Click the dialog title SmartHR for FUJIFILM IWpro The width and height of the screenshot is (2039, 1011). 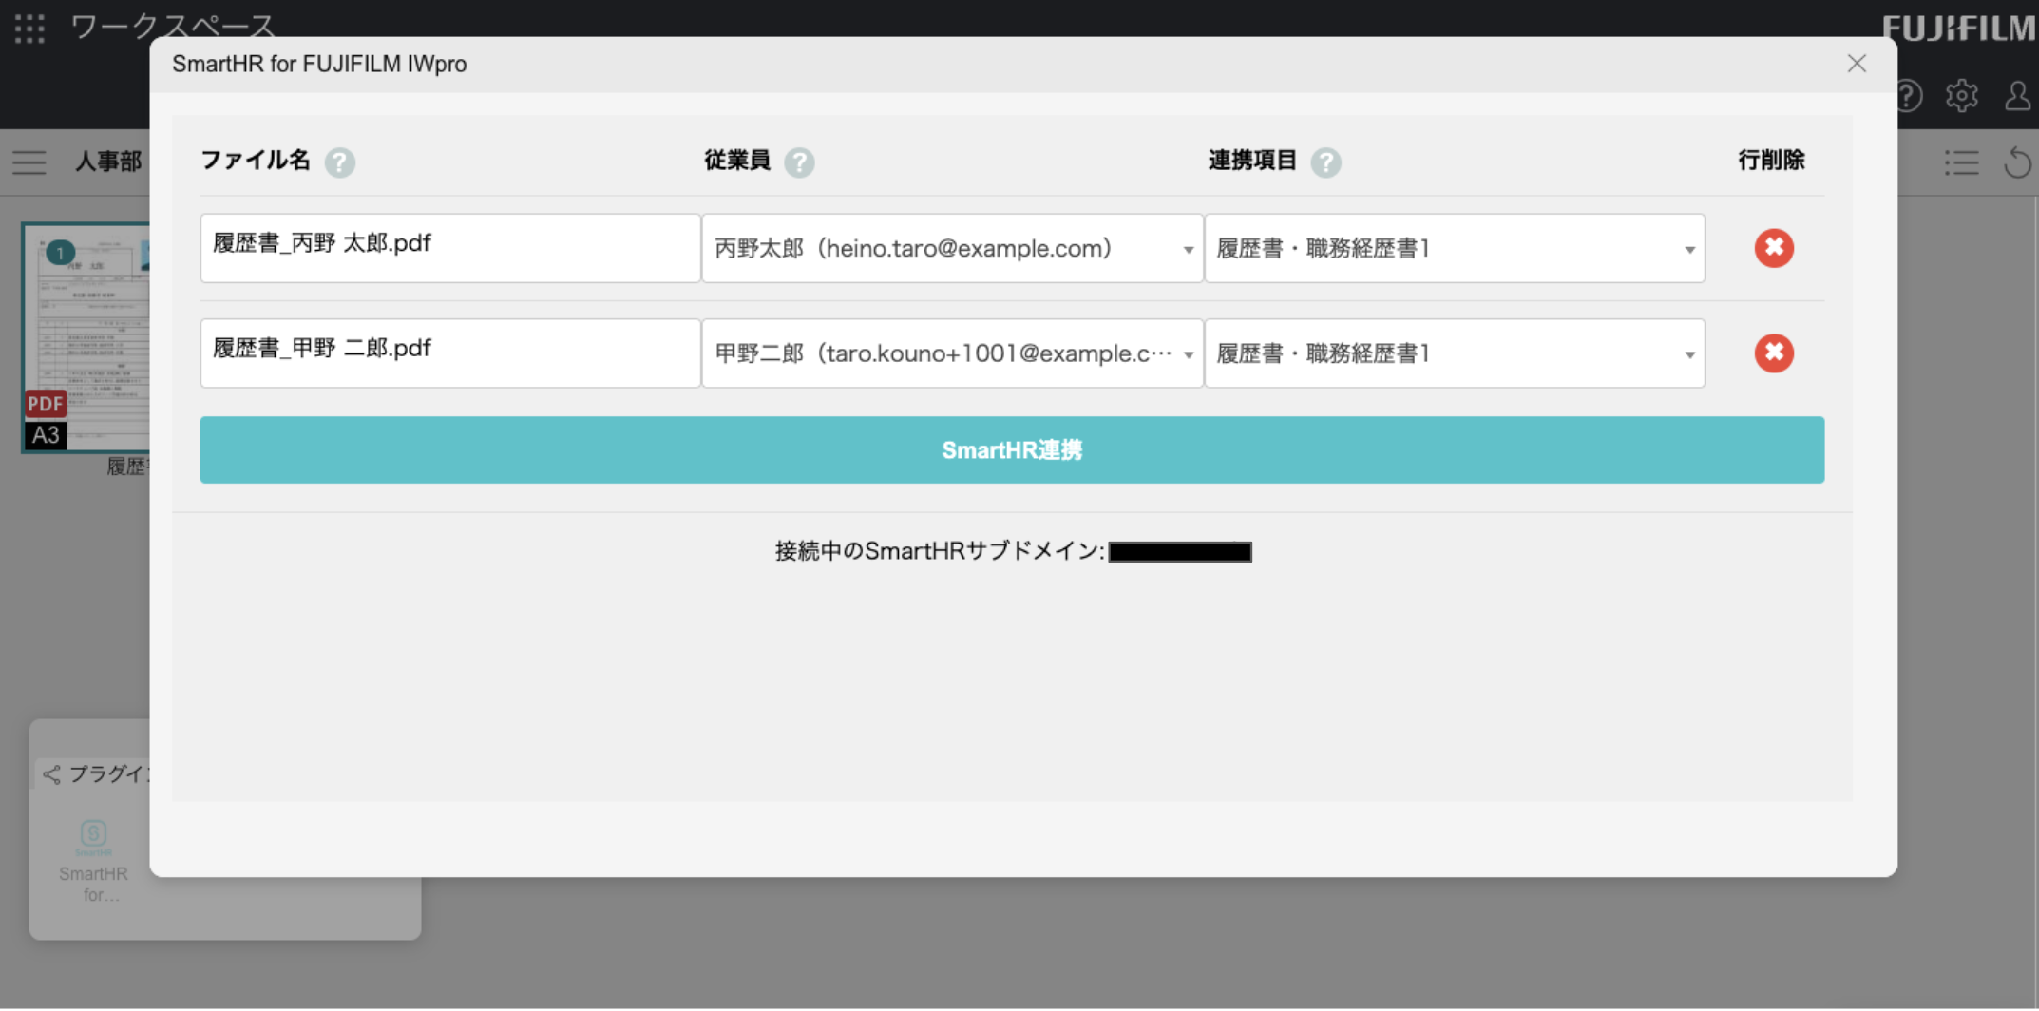(x=319, y=65)
